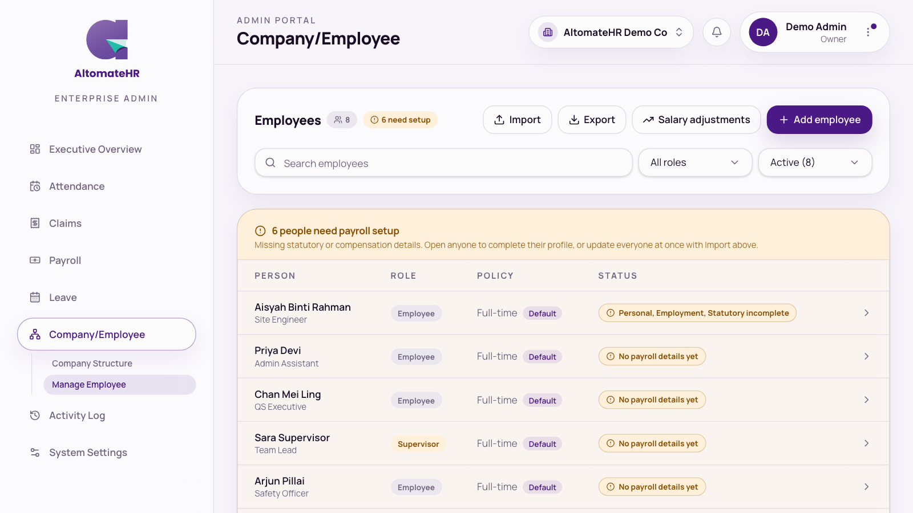
Task: Click the Executive Overview grid icon
Action: [35, 149]
